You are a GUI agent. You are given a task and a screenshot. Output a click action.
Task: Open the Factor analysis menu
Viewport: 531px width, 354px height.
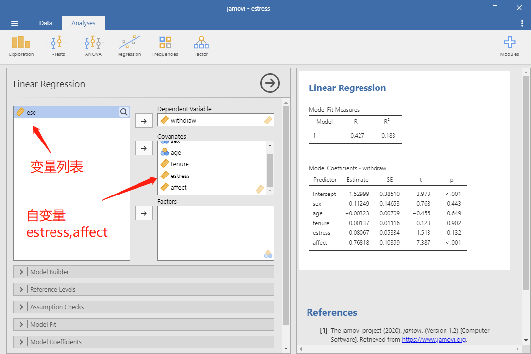pos(201,47)
